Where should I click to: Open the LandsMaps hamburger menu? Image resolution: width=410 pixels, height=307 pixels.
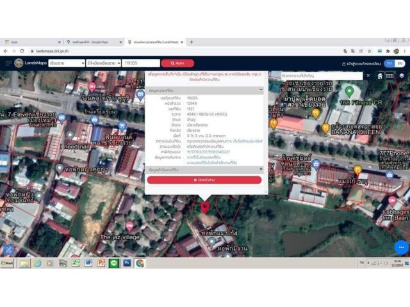coord(8,63)
